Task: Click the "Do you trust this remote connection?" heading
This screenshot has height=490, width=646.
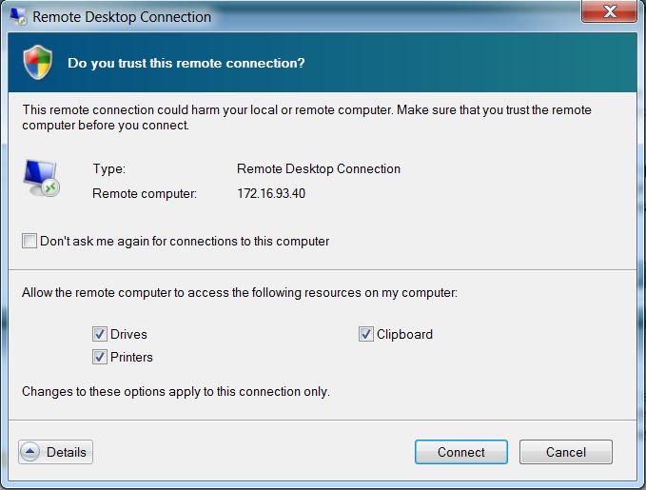Action: [186, 63]
